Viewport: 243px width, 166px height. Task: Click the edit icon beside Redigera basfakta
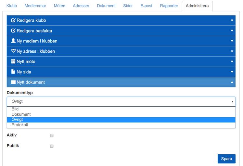point(13,31)
